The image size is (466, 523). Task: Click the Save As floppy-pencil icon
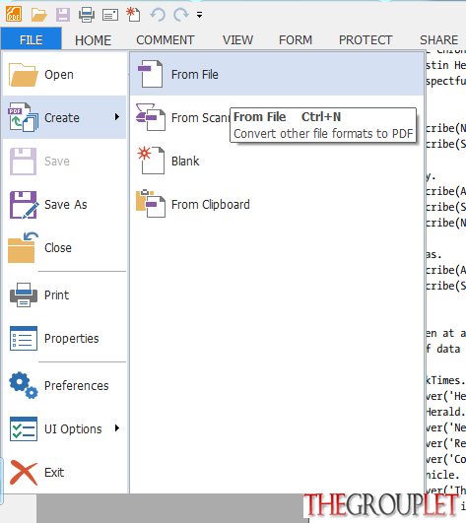(x=24, y=205)
